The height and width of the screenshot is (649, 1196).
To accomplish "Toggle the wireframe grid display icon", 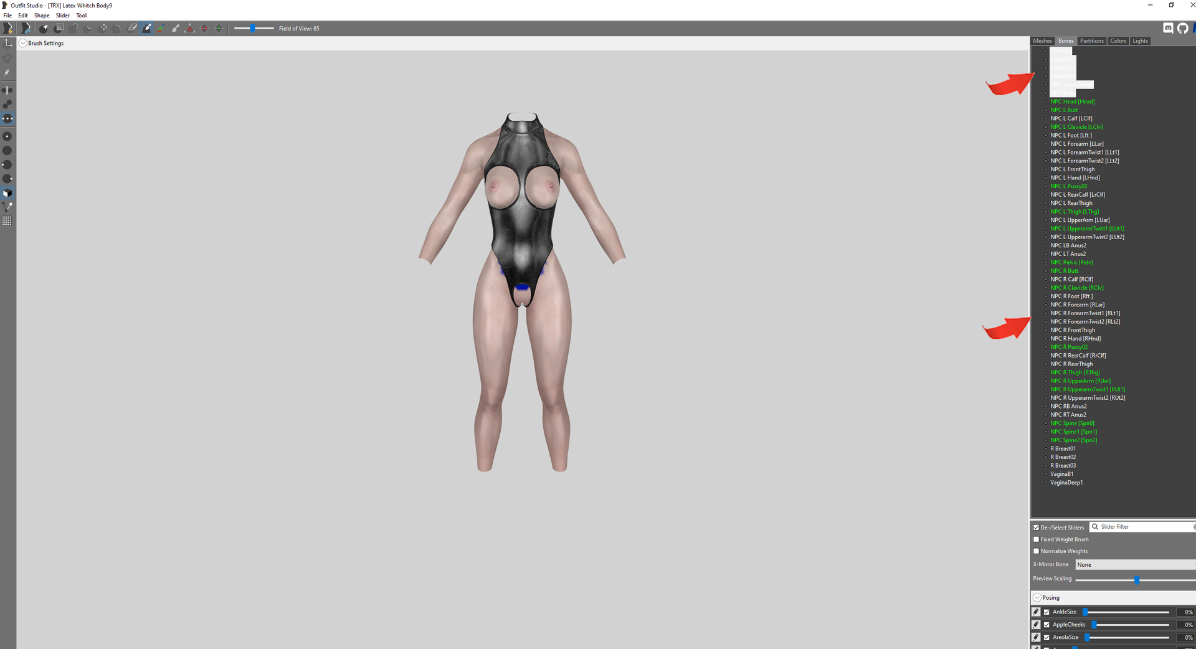I will pos(7,221).
